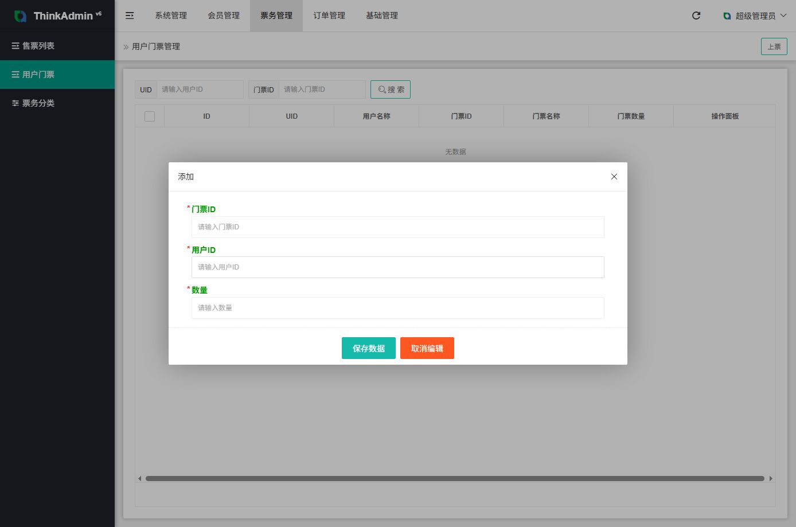Select 用户门票 sidebar item

[x=57, y=75]
